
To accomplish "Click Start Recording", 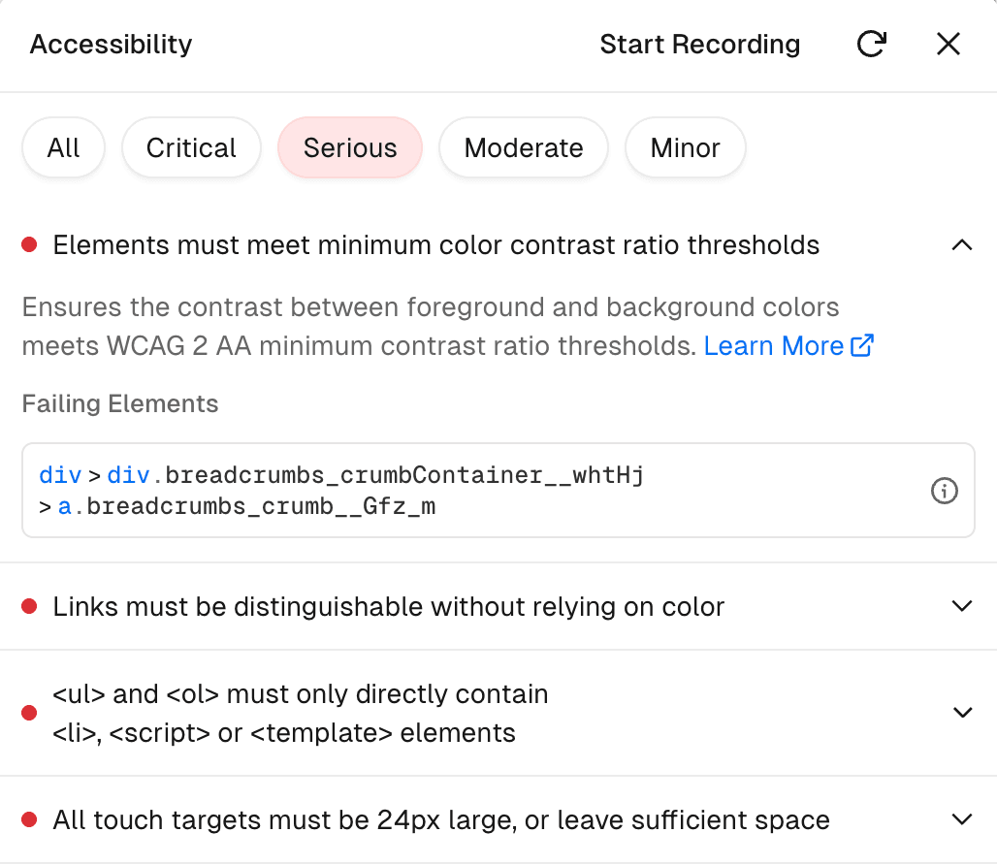I will (700, 44).
